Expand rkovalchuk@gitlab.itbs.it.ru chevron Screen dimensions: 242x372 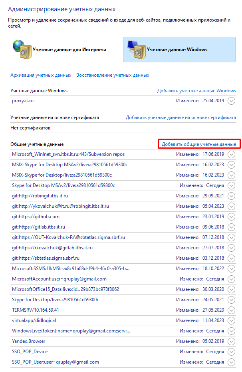coord(231,248)
